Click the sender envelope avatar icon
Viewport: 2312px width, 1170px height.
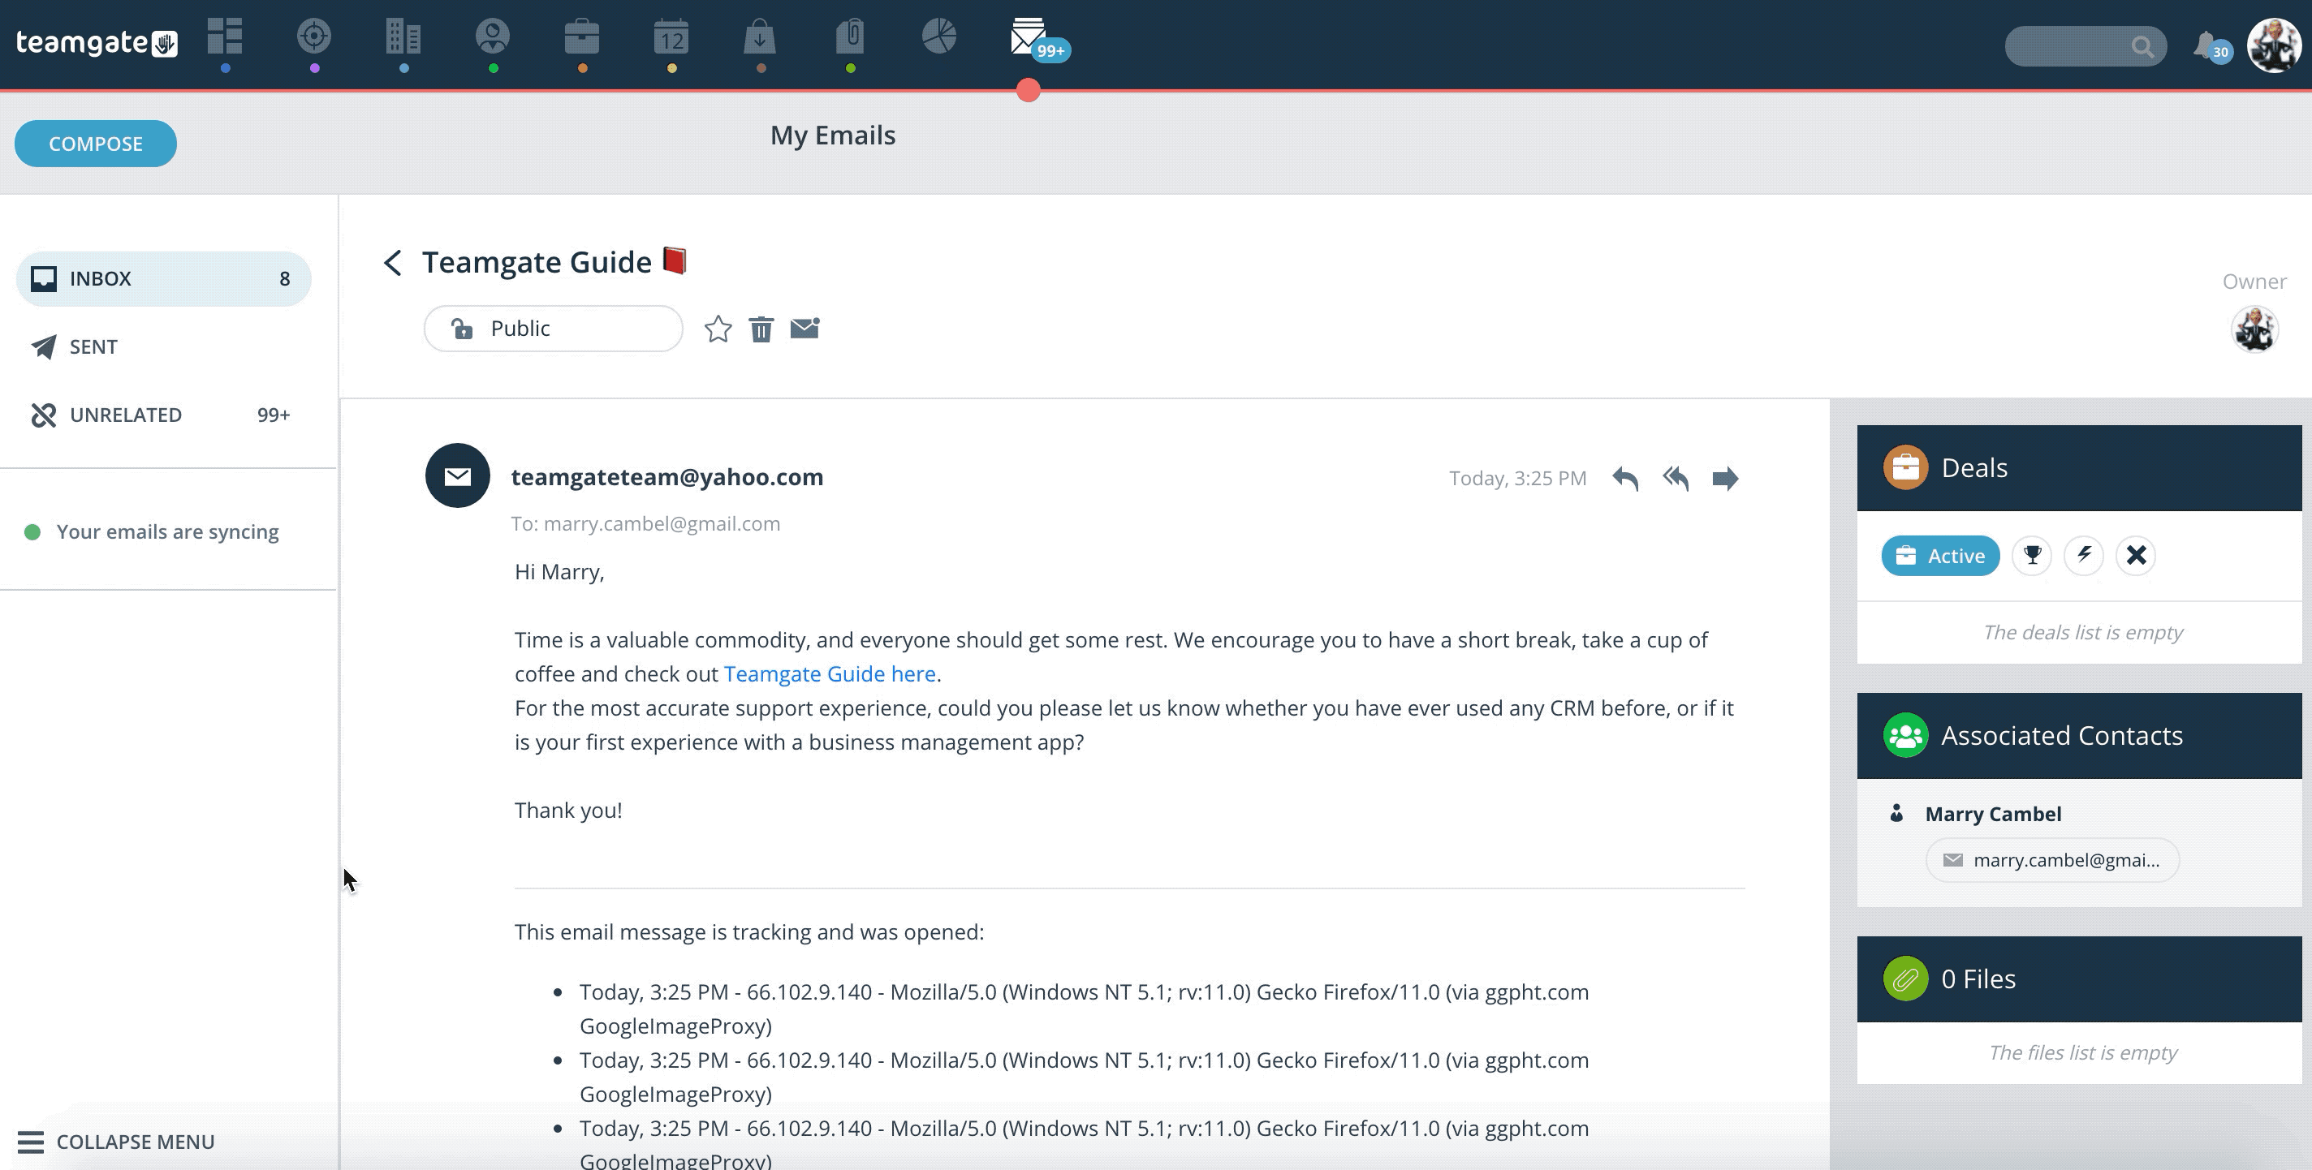pyautogui.click(x=458, y=475)
